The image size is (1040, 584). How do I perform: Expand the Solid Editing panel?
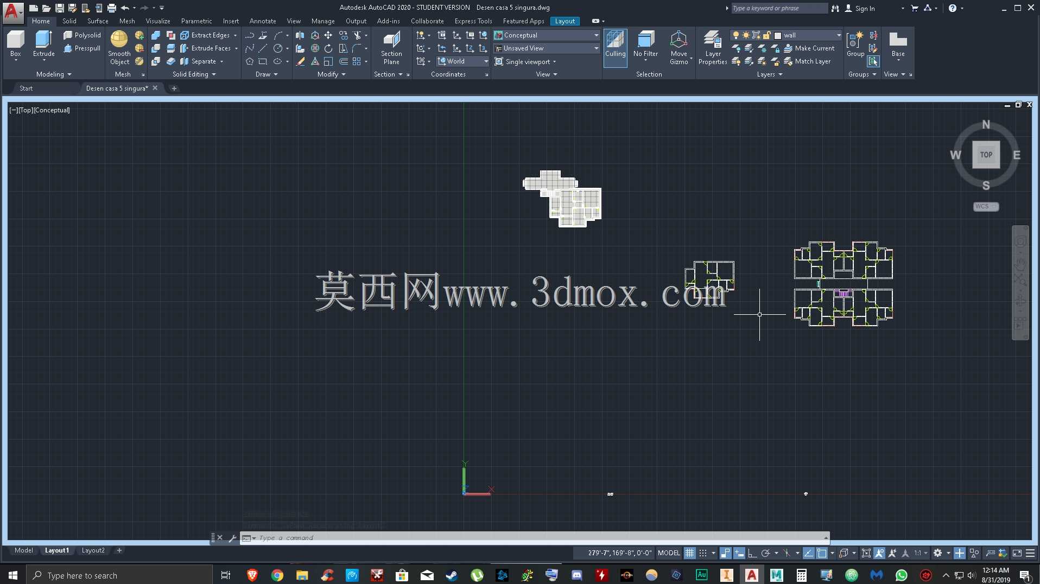(194, 74)
